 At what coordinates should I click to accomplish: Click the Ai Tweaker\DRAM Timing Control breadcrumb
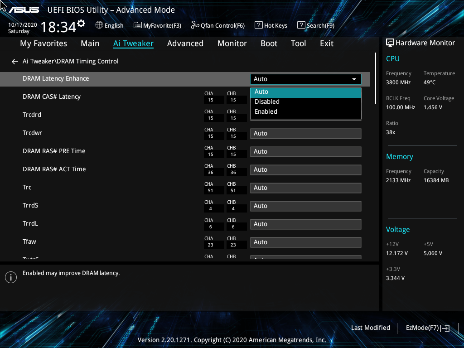click(70, 62)
